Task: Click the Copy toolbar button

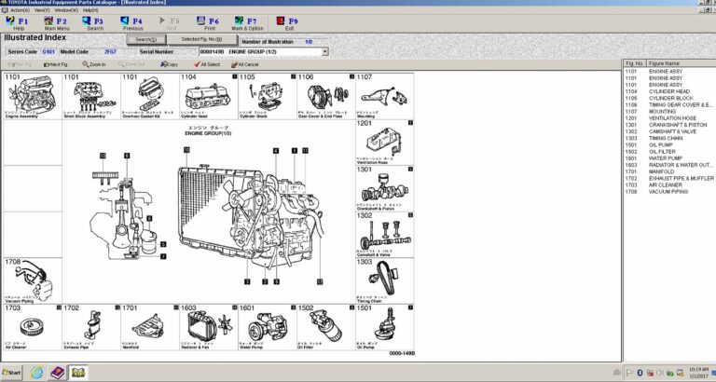Action: point(169,64)
